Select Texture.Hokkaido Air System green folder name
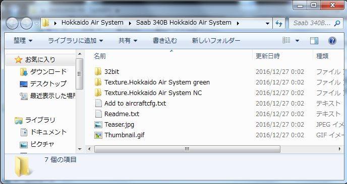Image resolution: width=347 pixels, height=184 pixels. [x=157, y=82]
